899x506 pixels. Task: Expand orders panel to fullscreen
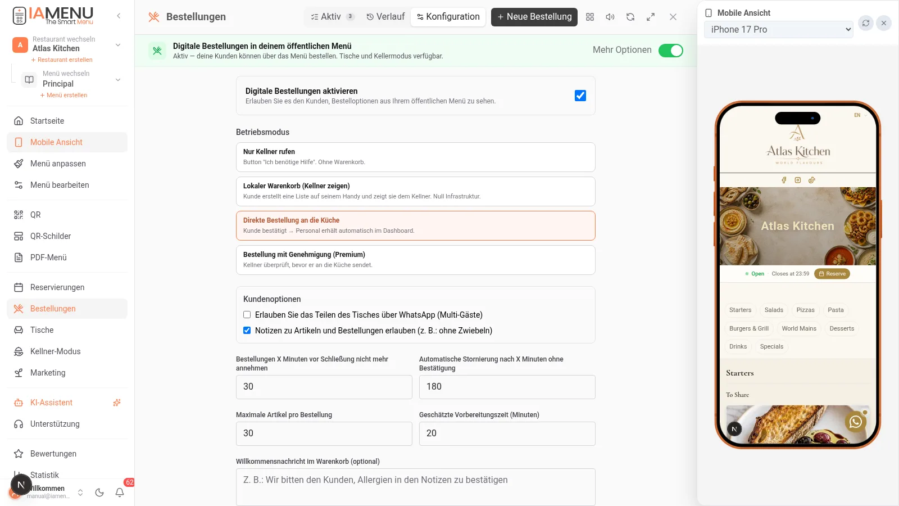[x=651, y=17]
